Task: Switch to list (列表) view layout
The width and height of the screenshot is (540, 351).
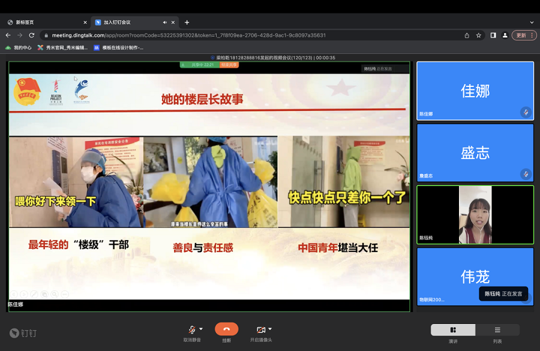Action: 497,330
